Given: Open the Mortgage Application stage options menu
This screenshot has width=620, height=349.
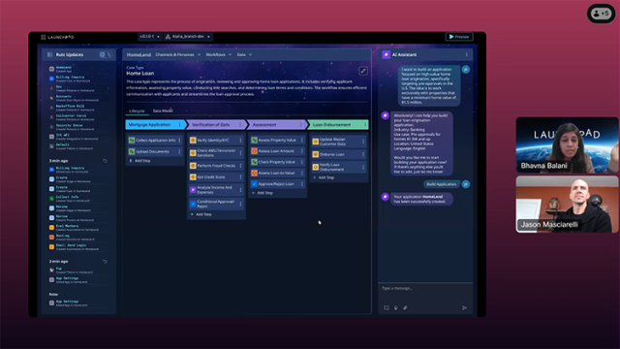Looking at the screenshot, I should tap(179, 125).
